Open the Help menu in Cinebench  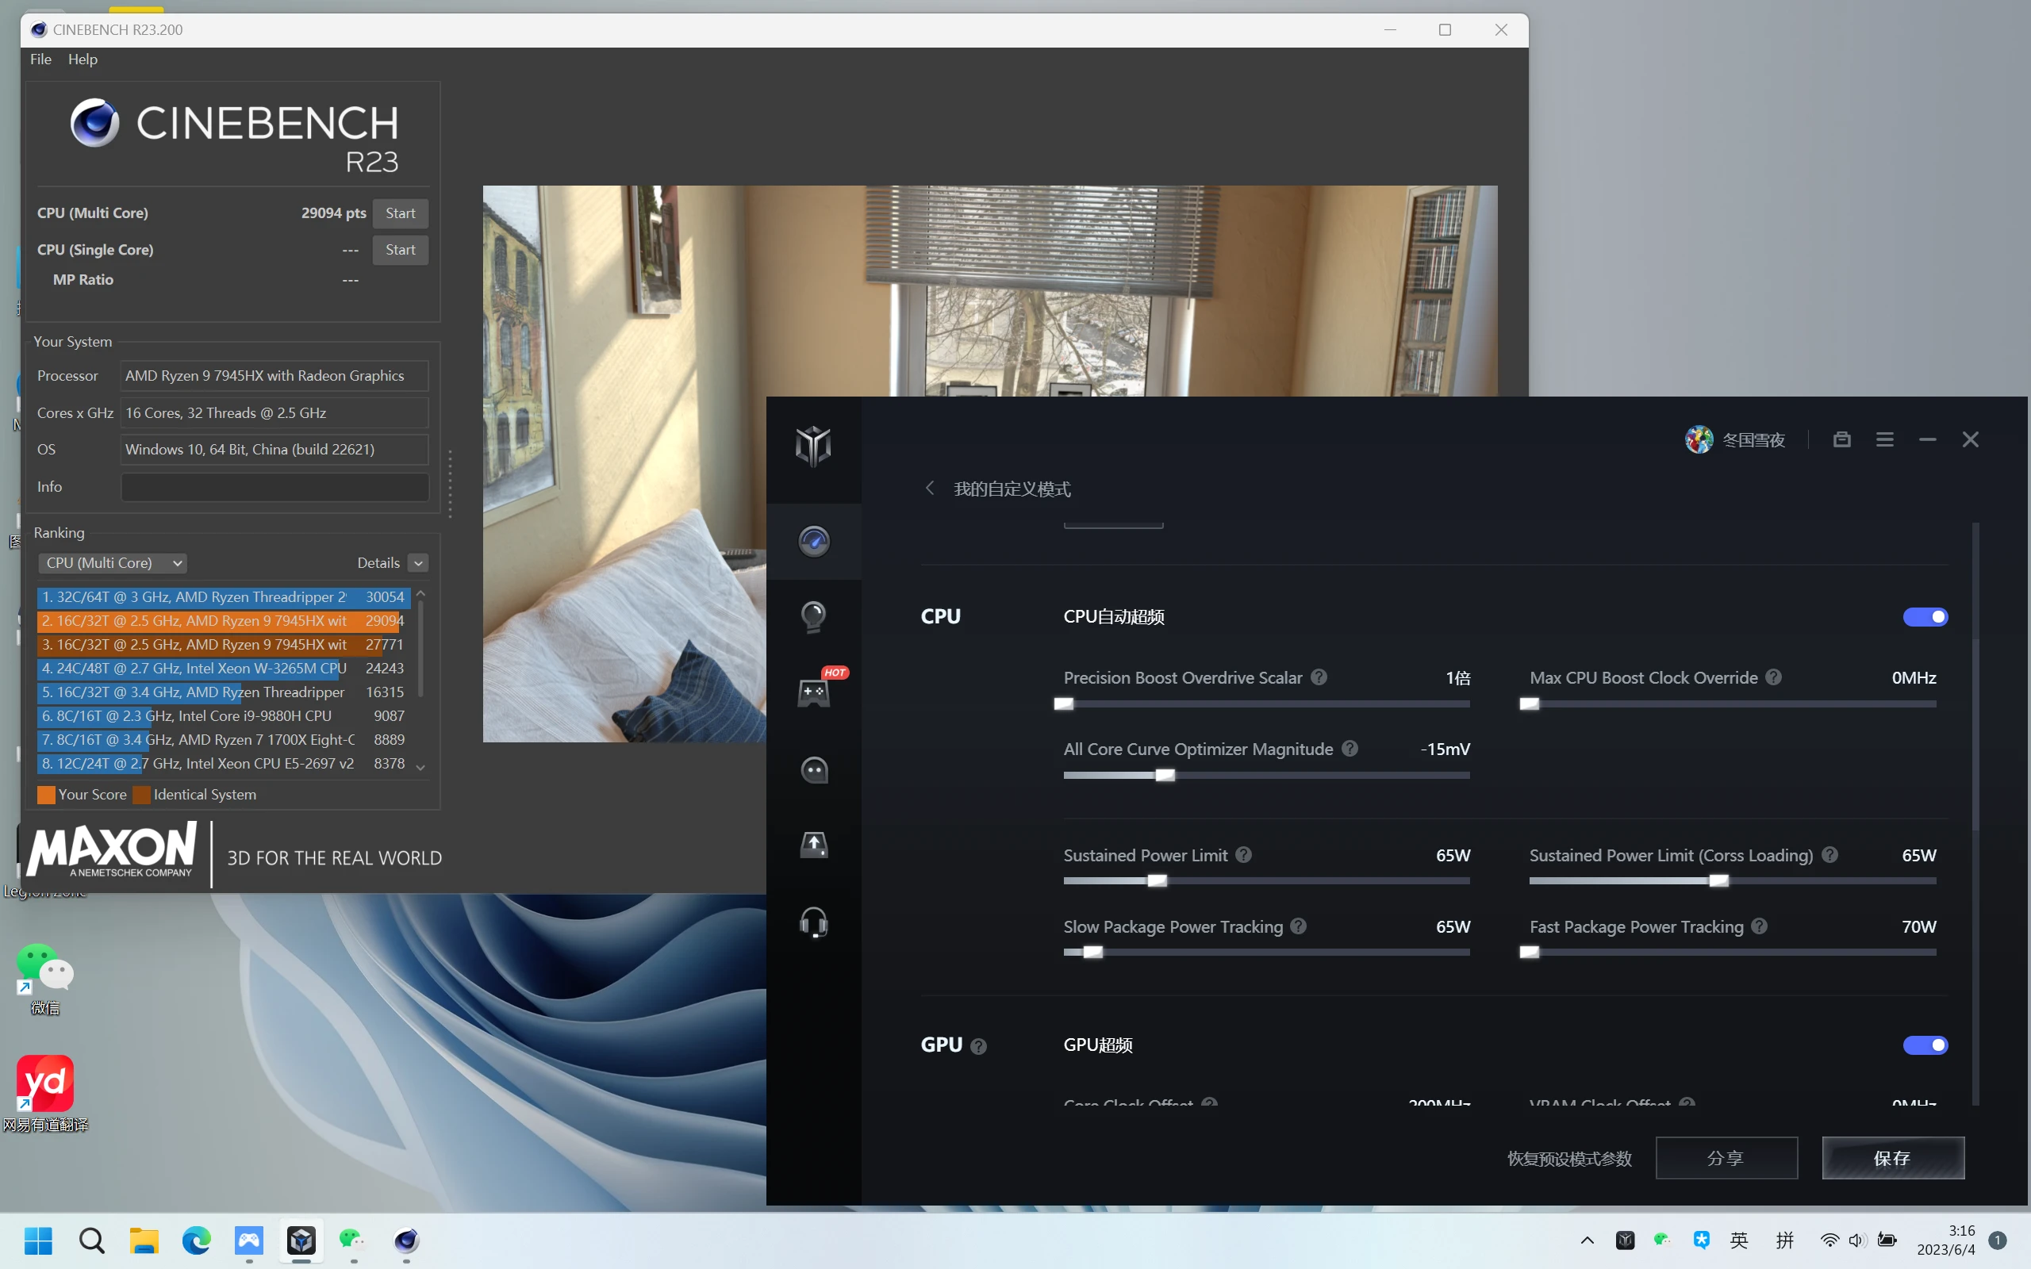83,59
